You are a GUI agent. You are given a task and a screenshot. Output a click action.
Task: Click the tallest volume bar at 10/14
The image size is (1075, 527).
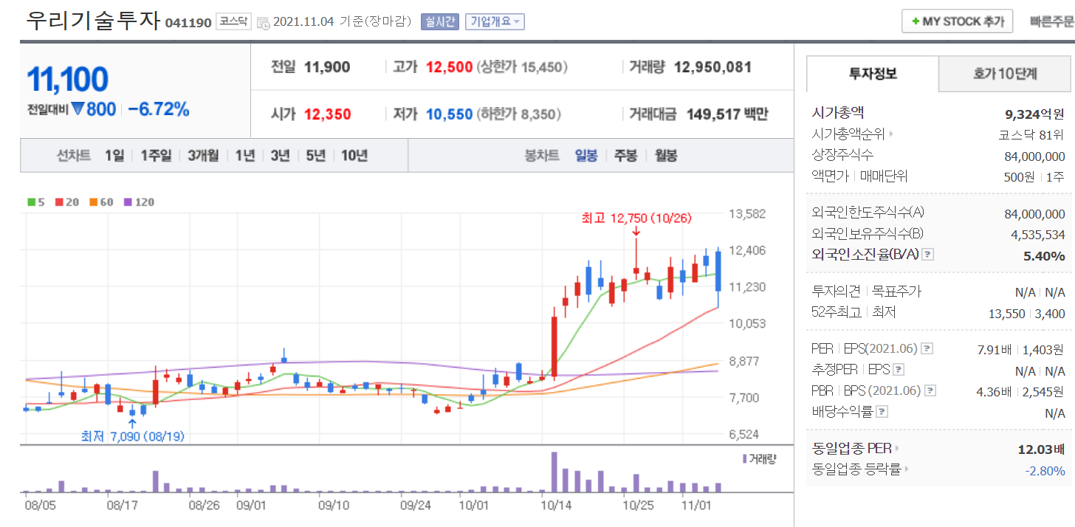click(554, 472)
